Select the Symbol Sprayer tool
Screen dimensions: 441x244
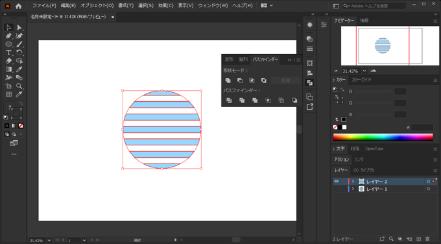coord(8,78)
